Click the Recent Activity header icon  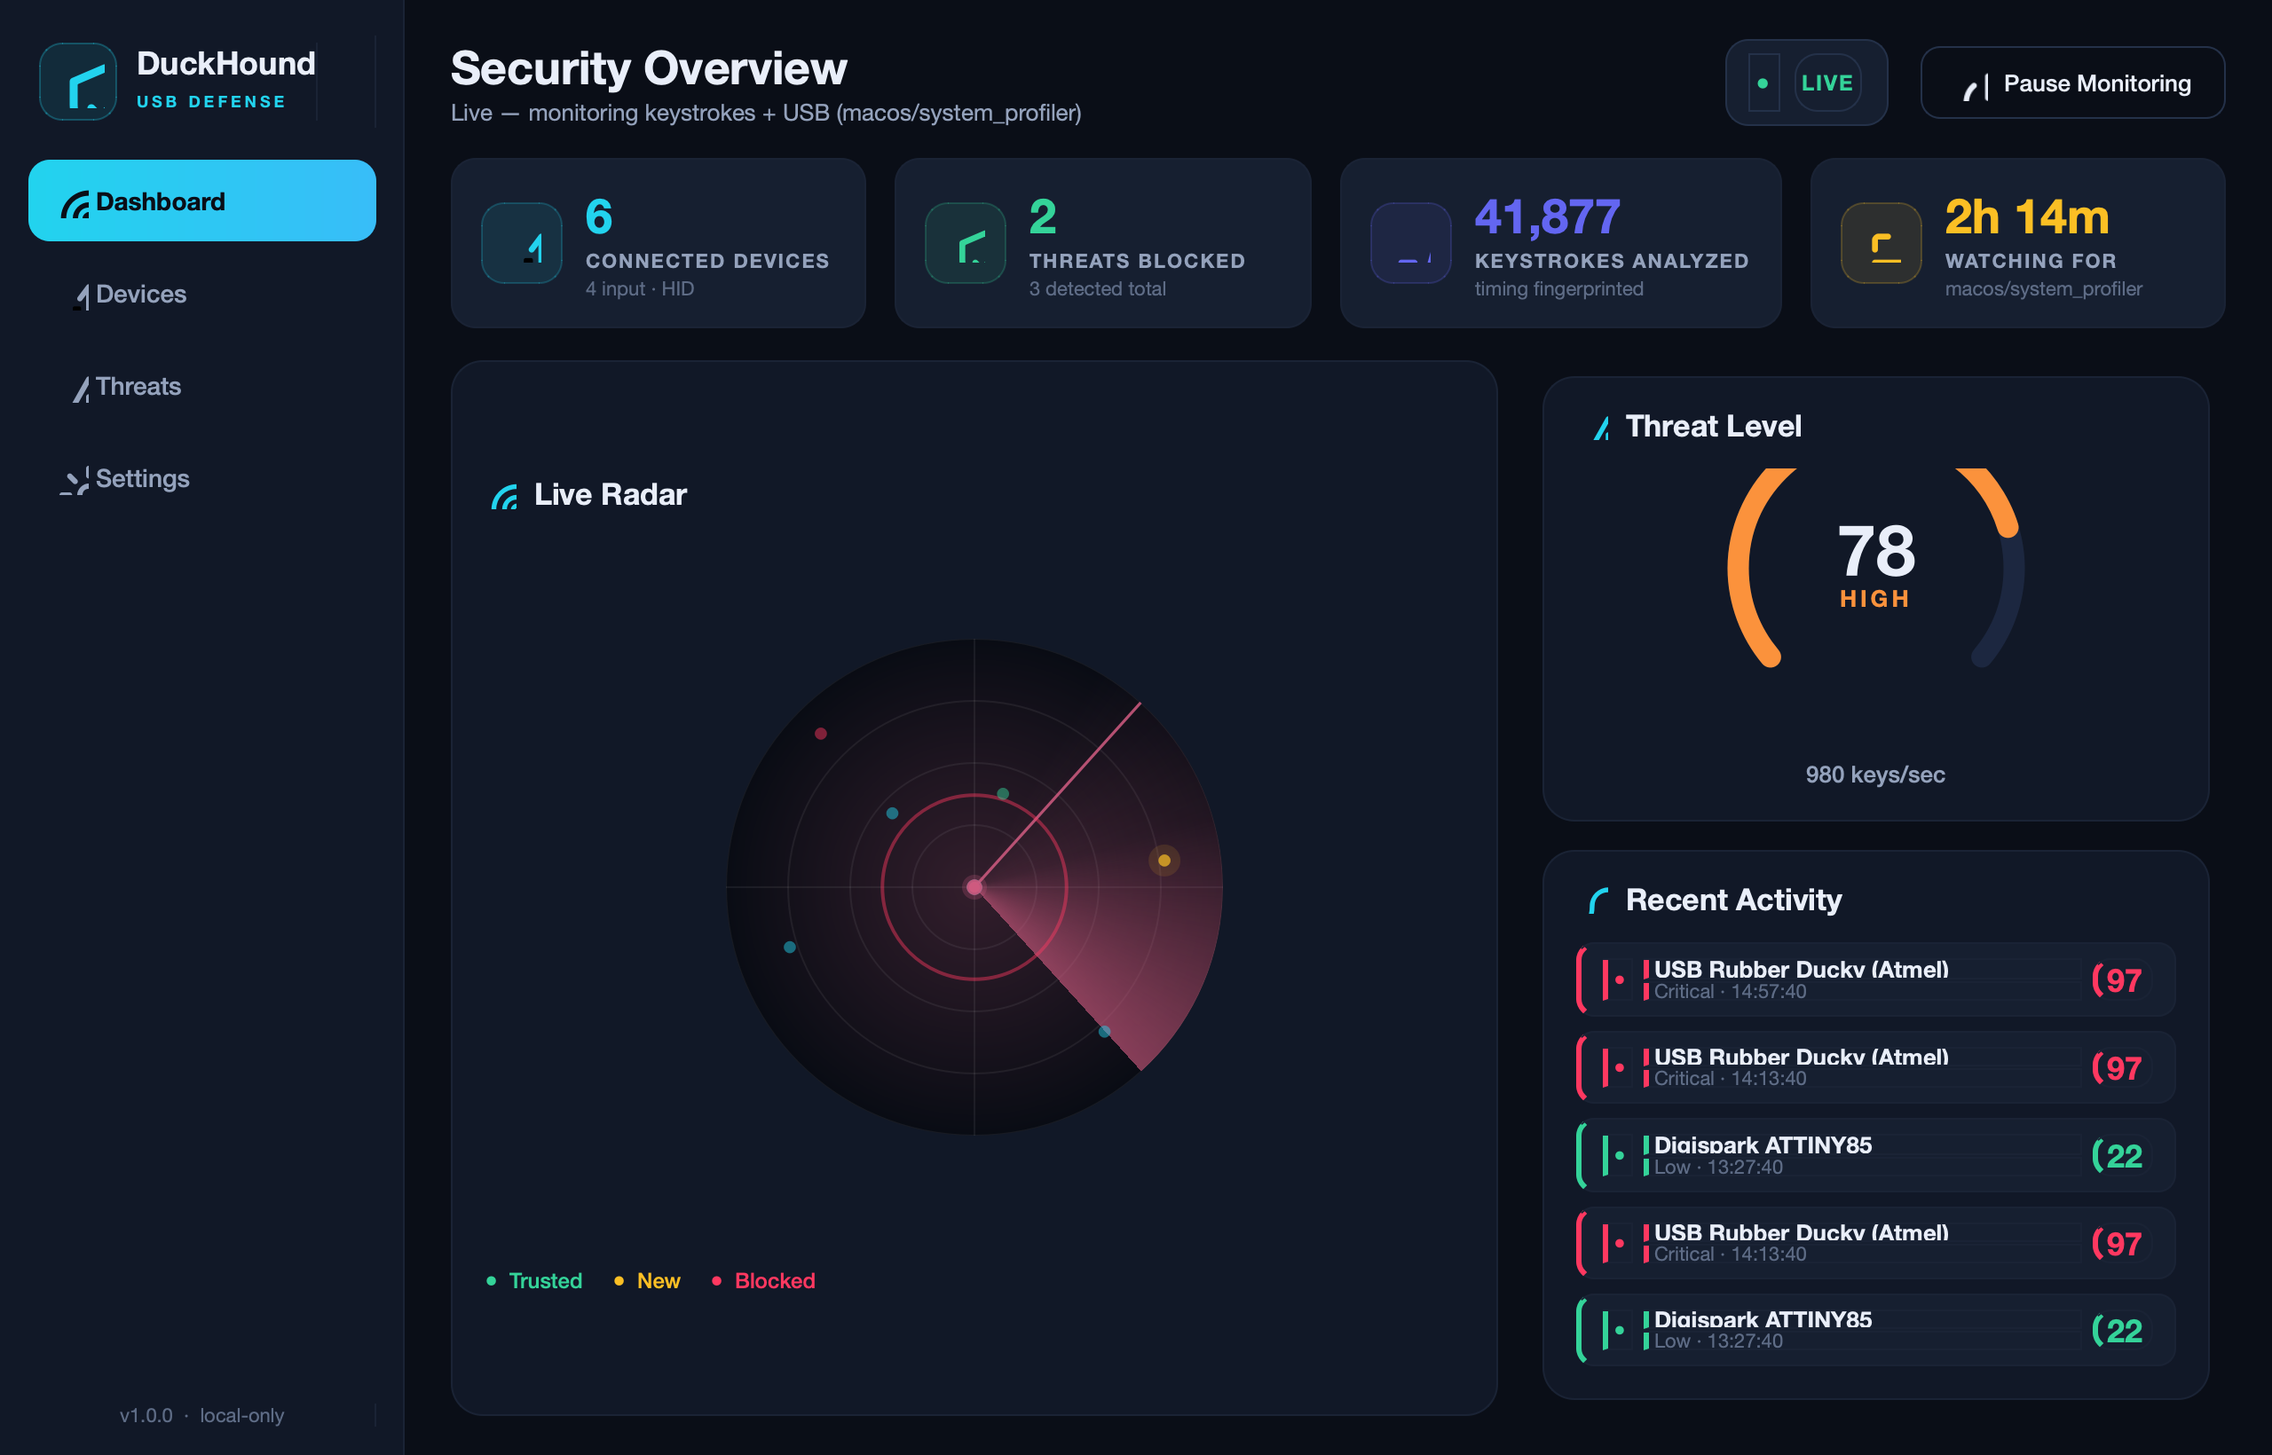pyautogui.click(x=1599, y=901)
